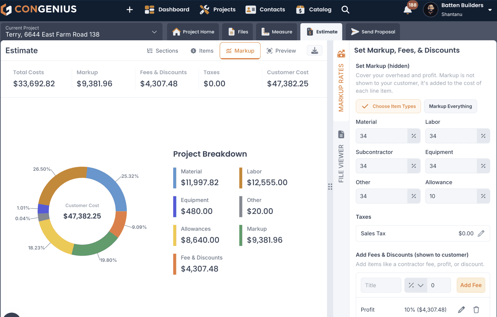Click the Equipment $480.00 value
This screenshot has width=497, height=317.
(197, 211)
